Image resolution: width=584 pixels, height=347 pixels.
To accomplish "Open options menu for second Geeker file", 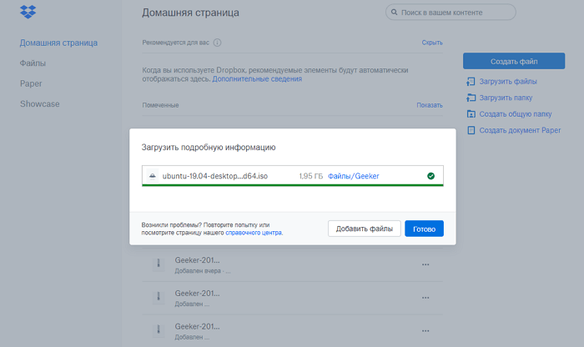I will click(425, 297).
